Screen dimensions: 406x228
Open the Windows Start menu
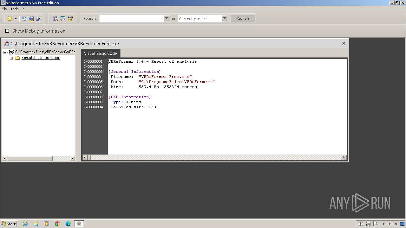[9, 224]
